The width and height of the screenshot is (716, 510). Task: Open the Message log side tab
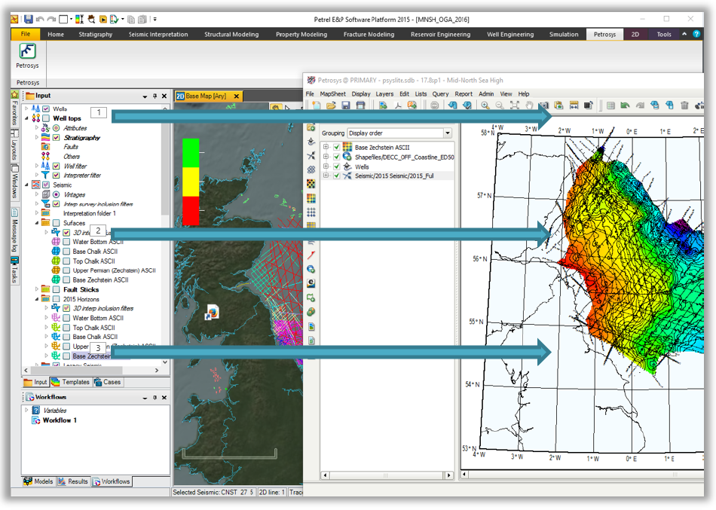tap(14, 230)
